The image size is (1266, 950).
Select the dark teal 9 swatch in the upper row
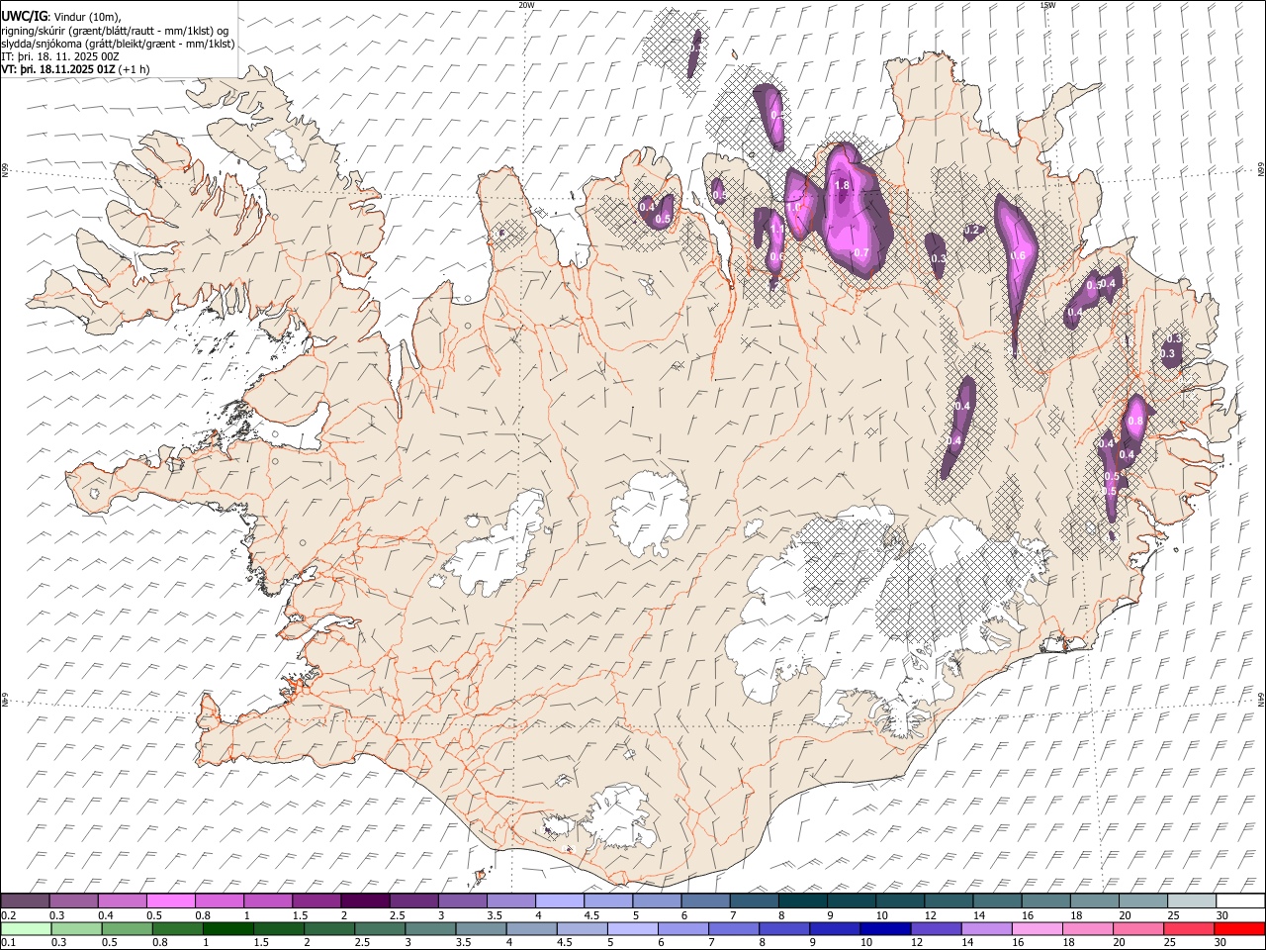point(851,902)
